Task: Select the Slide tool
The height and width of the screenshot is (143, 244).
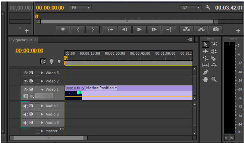Action: [x=214, y=65]
